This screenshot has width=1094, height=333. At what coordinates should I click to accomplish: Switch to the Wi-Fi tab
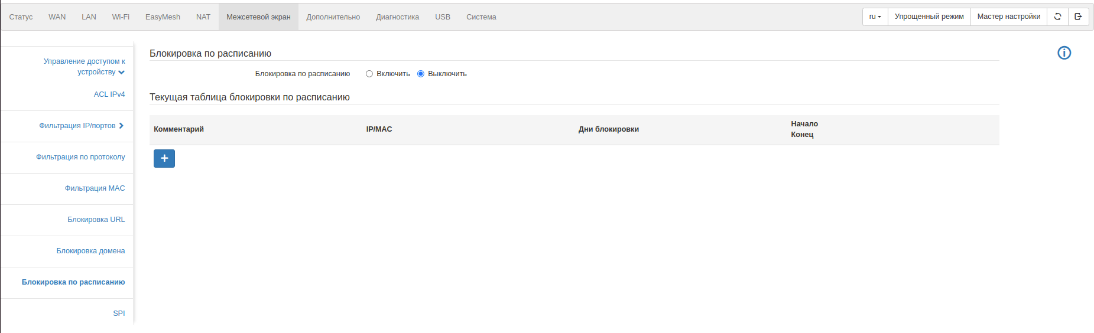point(121,17)
